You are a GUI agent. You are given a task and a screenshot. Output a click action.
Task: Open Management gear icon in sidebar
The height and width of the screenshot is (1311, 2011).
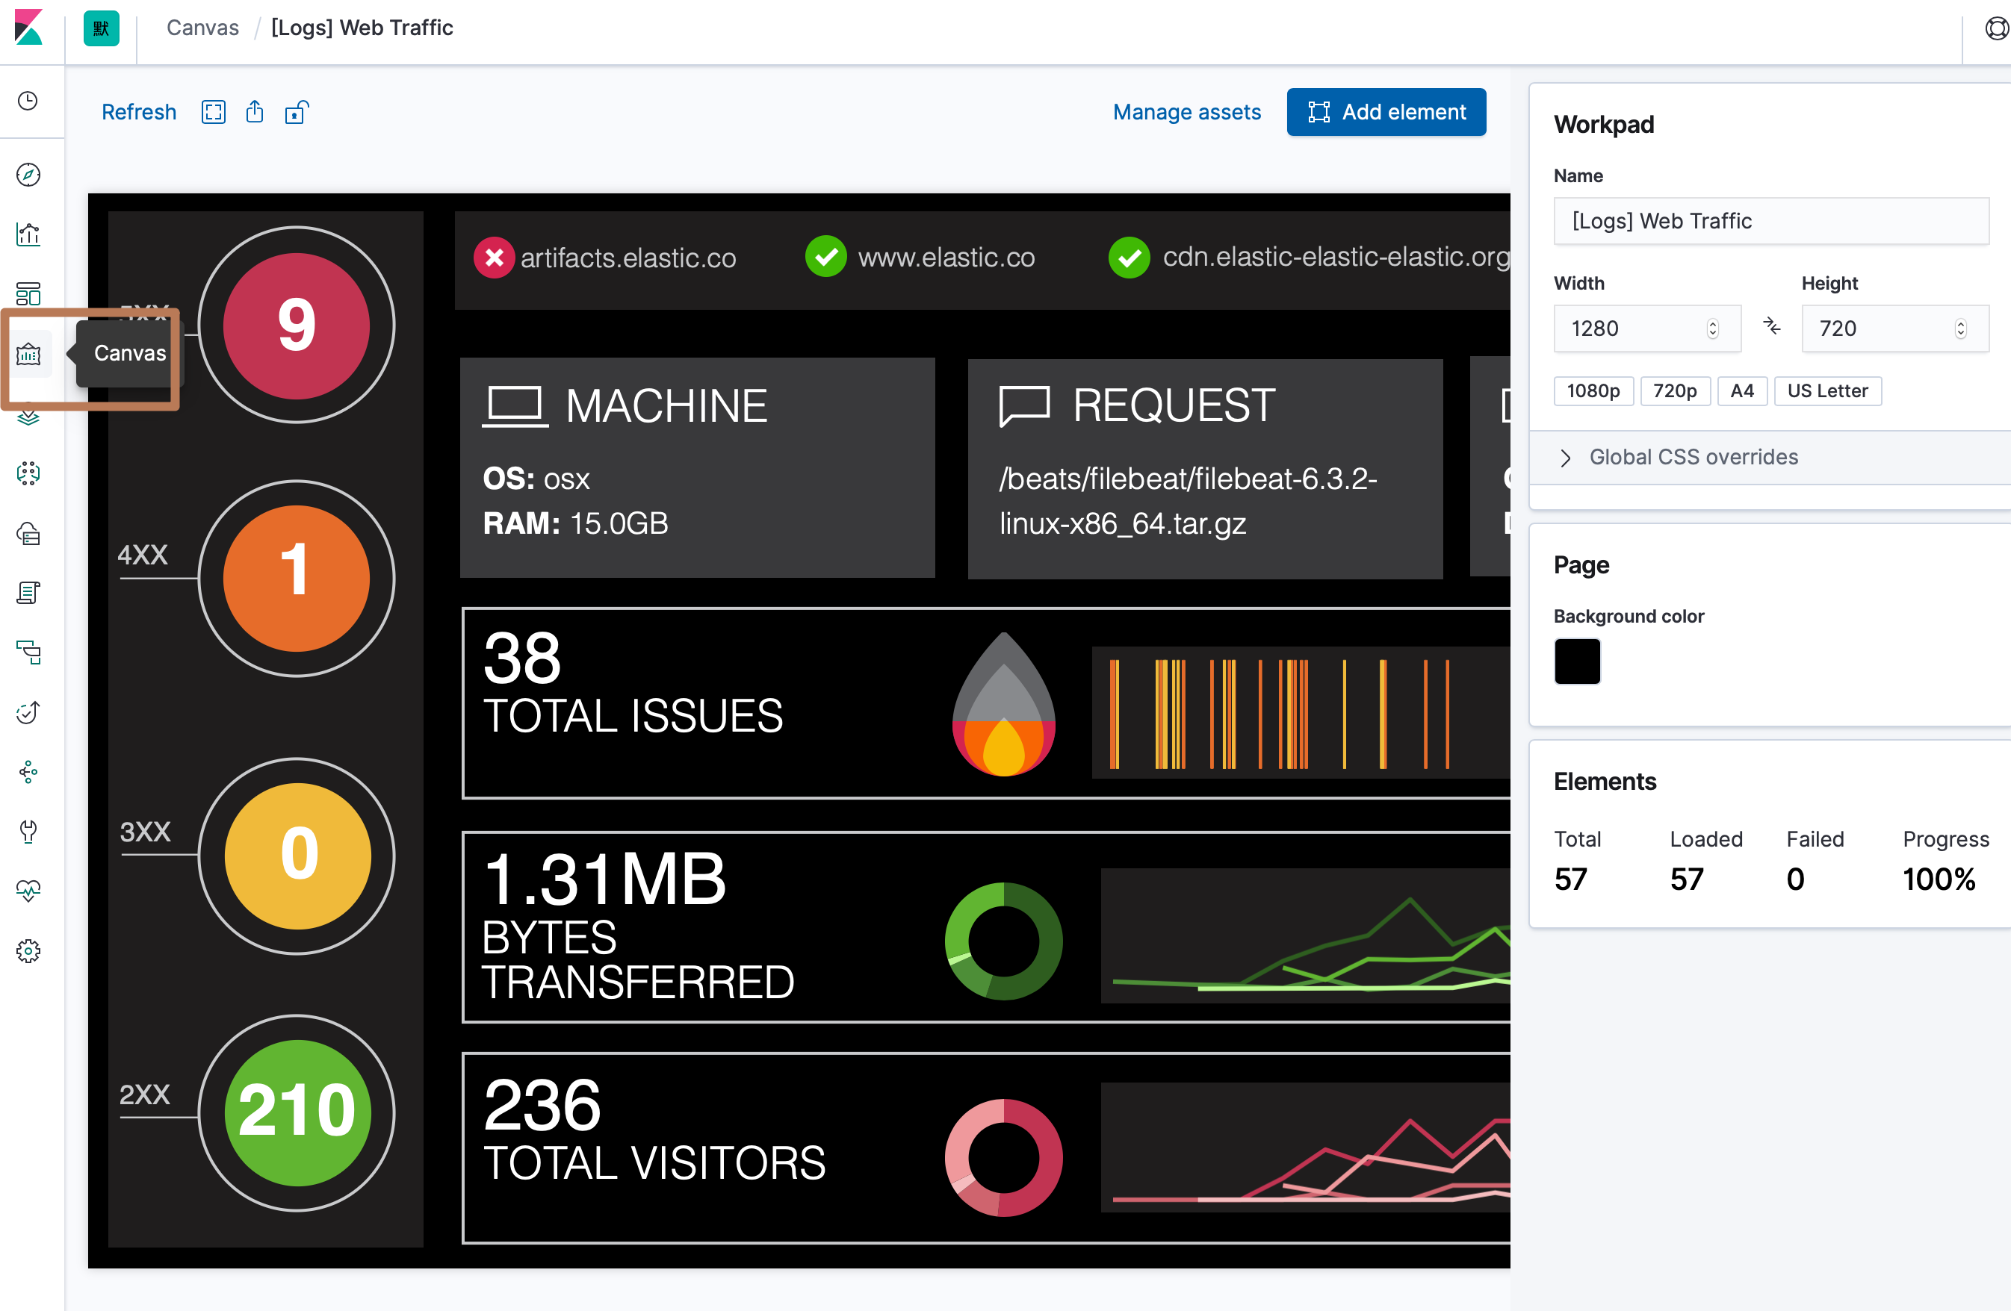pyautogui.click(x=28, y=951)
